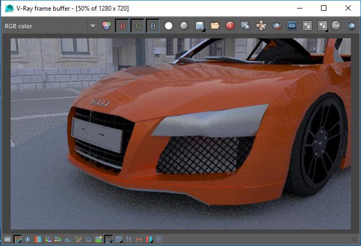The width and height of the screenshot is (361, 246).
Task: Toggle display colors in sRGB space
Action: (x=108, y=239)
